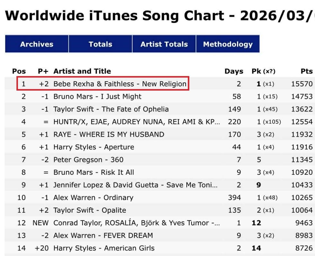The height and width of the screenshot is (256, 315).
Task: Open the Artist Totals tab
Action: [x=164, y=44]
